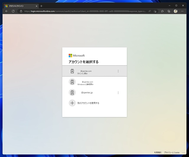Open the Collections icon
Image resolution: width=189 pixels, height=157 pixels.
(x=169, y=11)
